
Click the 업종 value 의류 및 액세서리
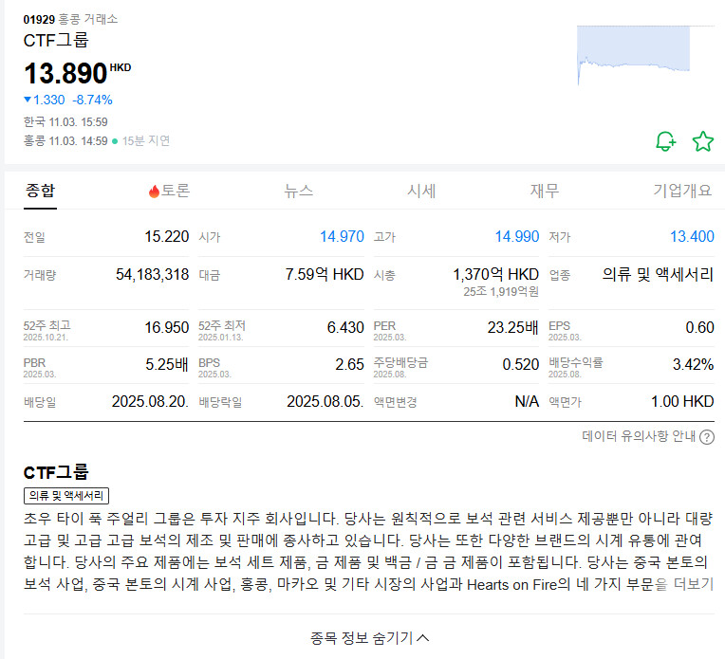[x=658, y=275]
